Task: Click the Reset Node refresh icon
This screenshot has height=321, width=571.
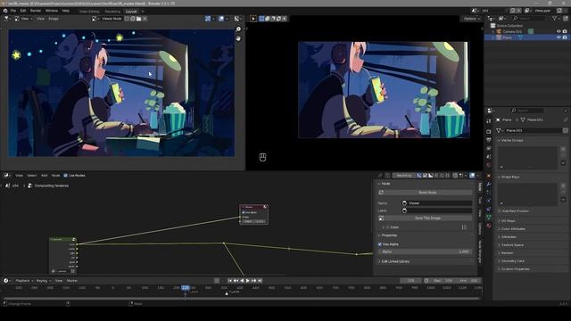Action: pos(381,193)
